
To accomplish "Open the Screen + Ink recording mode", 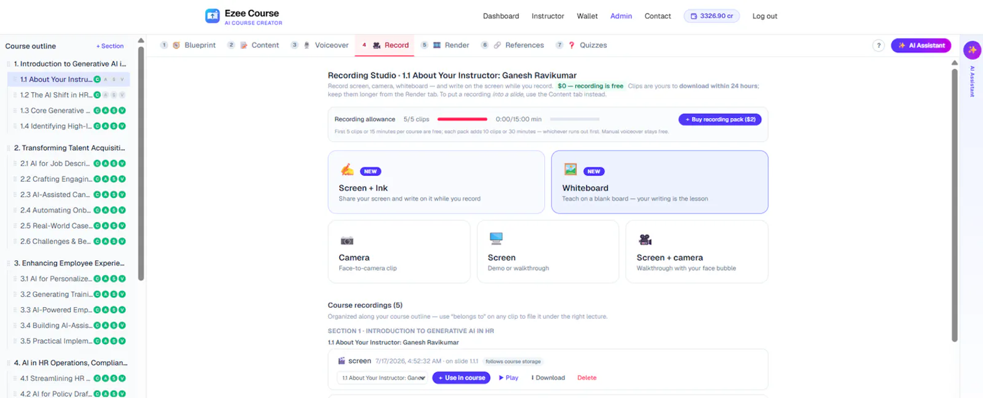I will pyautogui.click(x=436, y=182).
